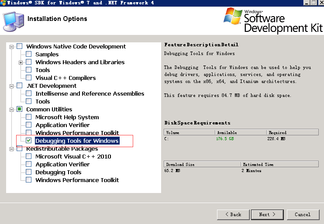This screenshot has height=224, width=324.
Task: Cancel the SDK installation
Action: (x=303, y=214)
